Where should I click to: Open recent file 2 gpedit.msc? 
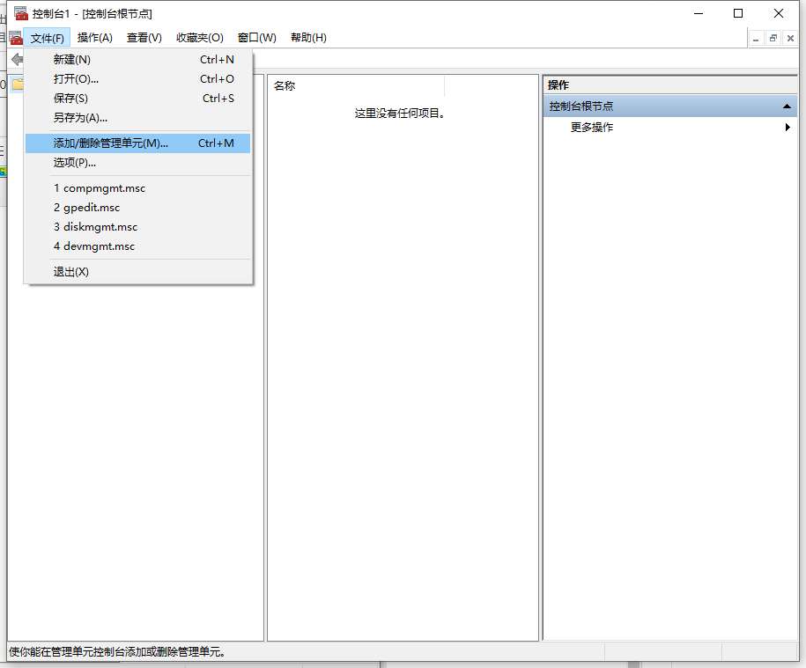pos(88,207)
